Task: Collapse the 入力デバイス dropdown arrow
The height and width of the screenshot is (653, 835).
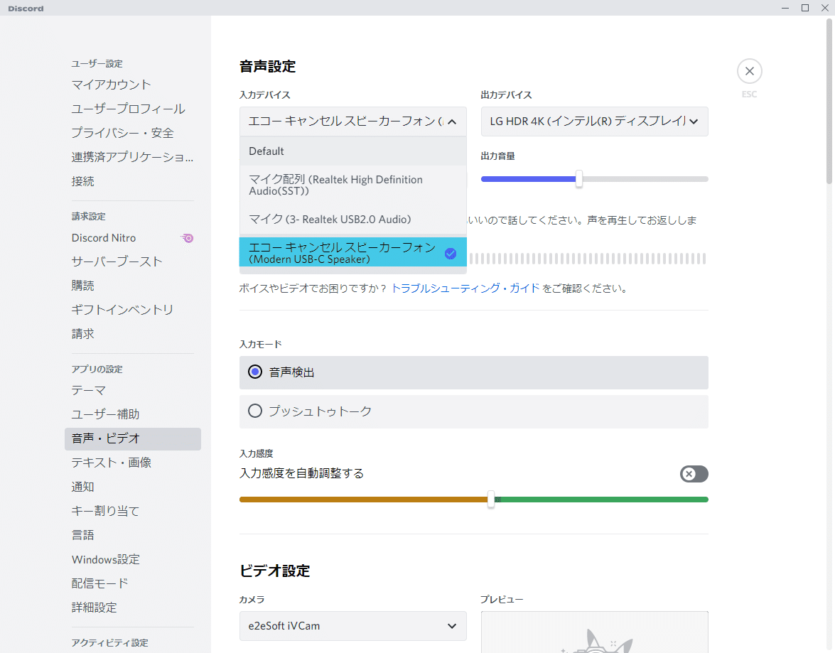Action: (x=452, y=122)
